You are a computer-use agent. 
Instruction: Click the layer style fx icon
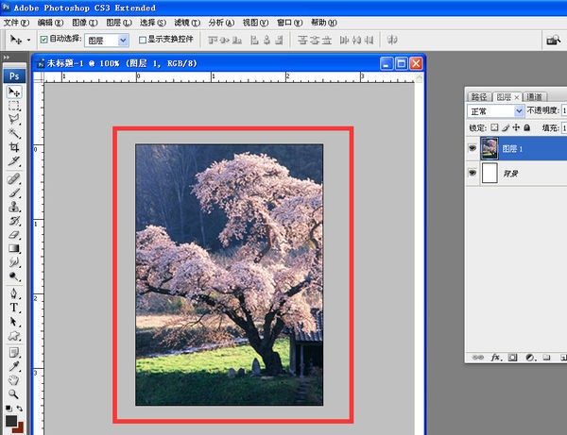pyautogui.click(x=494, y=358)
